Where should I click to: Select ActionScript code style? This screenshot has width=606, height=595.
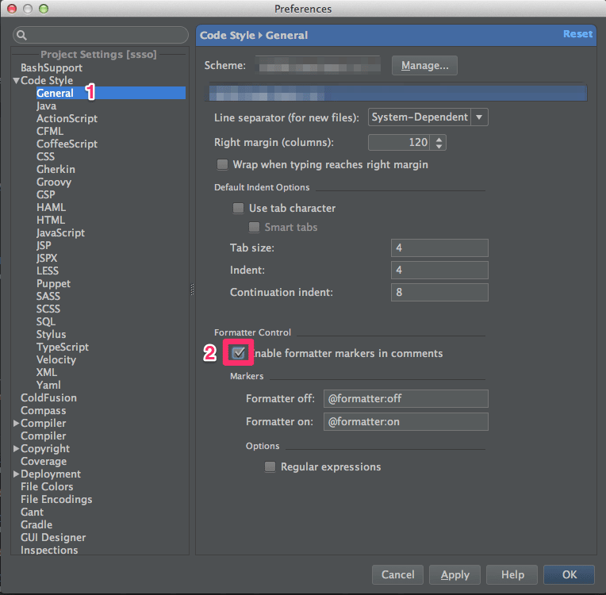67,119
